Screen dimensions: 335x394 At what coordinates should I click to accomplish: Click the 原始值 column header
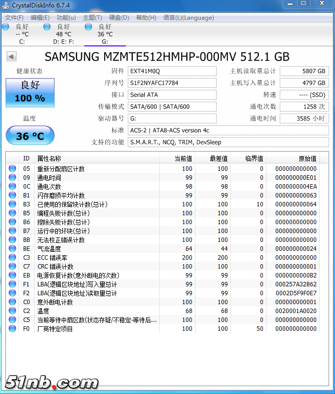coord(307,158)
